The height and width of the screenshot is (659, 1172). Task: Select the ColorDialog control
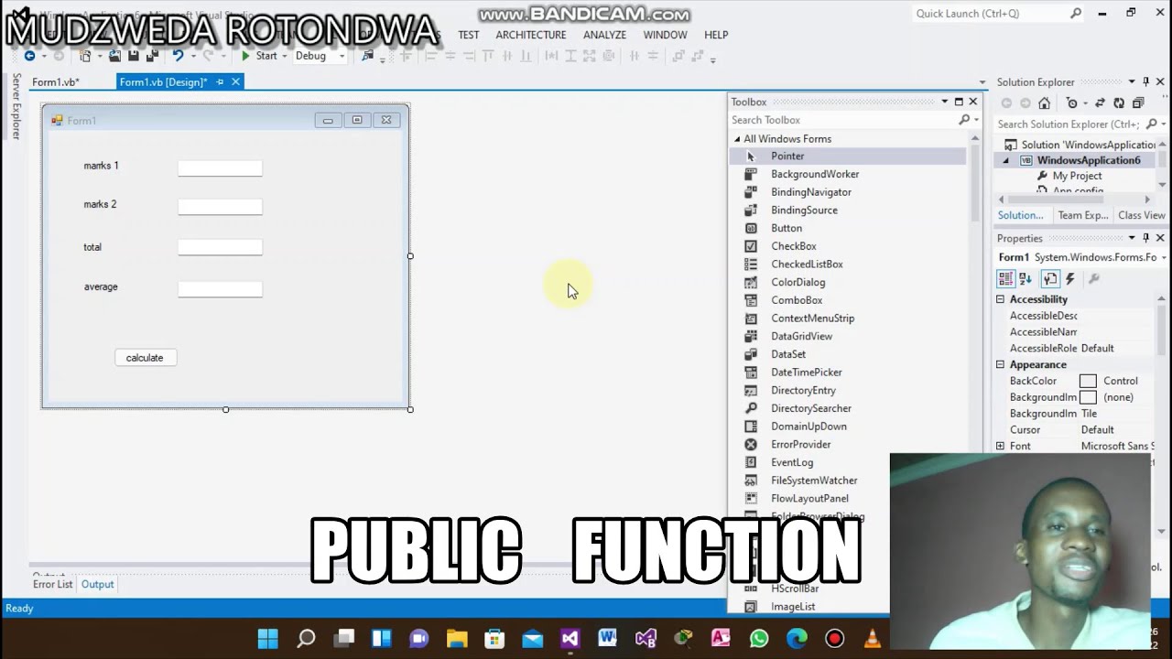(847, 282)
